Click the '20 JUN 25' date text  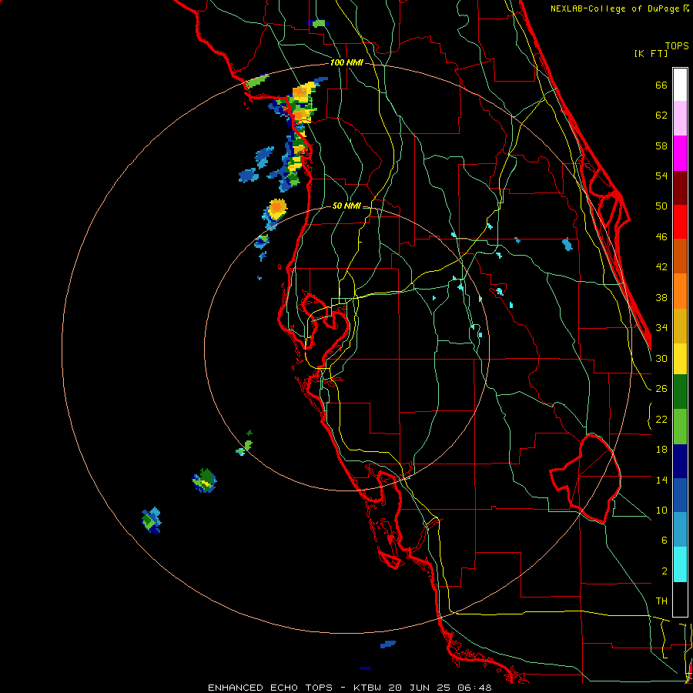[419, 688]
